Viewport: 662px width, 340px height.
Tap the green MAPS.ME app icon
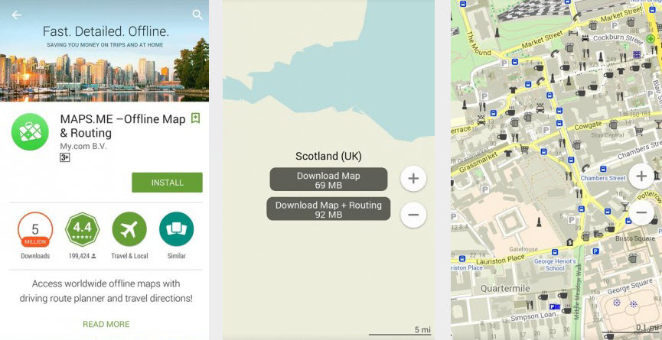coord(30,131)
